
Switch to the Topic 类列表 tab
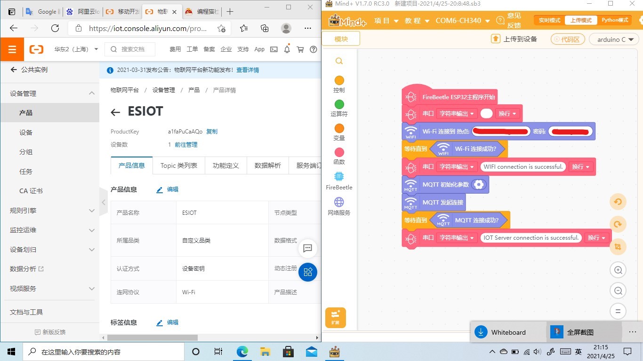179,165
